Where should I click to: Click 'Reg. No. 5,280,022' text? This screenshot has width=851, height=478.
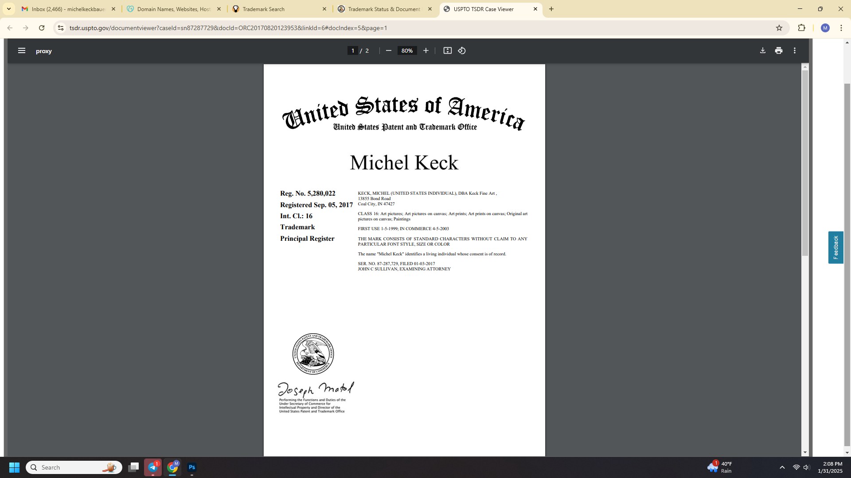[308, 193]
